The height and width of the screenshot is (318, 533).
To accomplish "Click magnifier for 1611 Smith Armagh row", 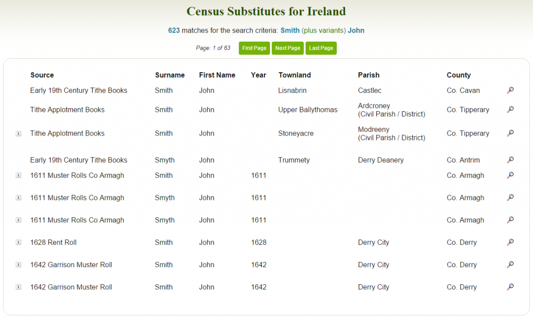I will [510, 176].
